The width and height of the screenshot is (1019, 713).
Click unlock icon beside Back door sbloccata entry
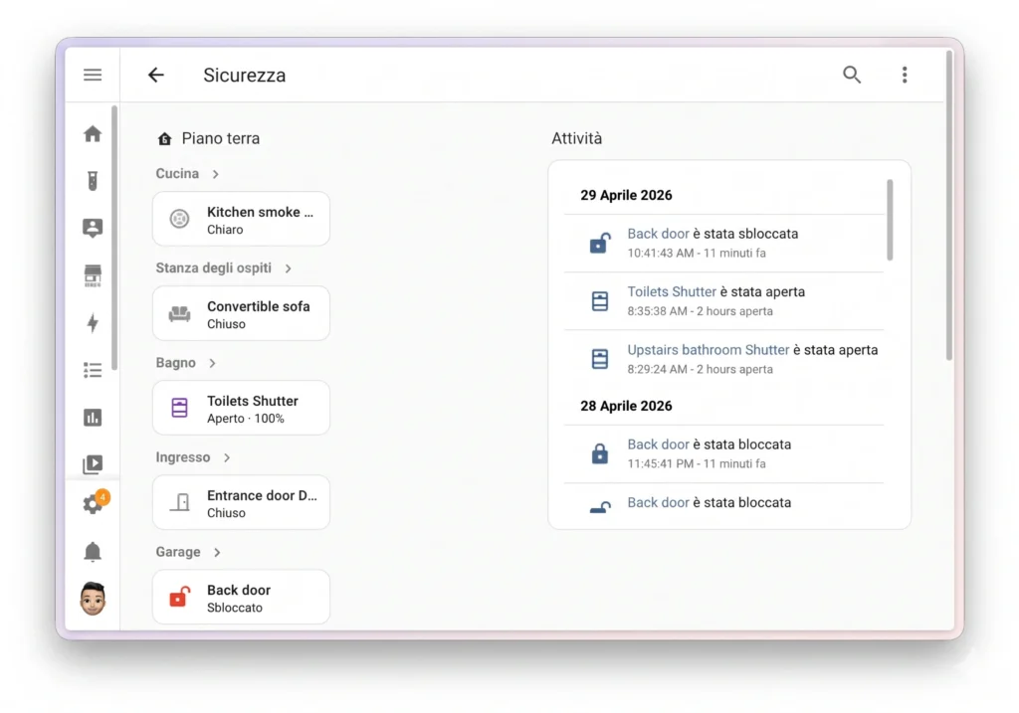click(x=600, y=243)
